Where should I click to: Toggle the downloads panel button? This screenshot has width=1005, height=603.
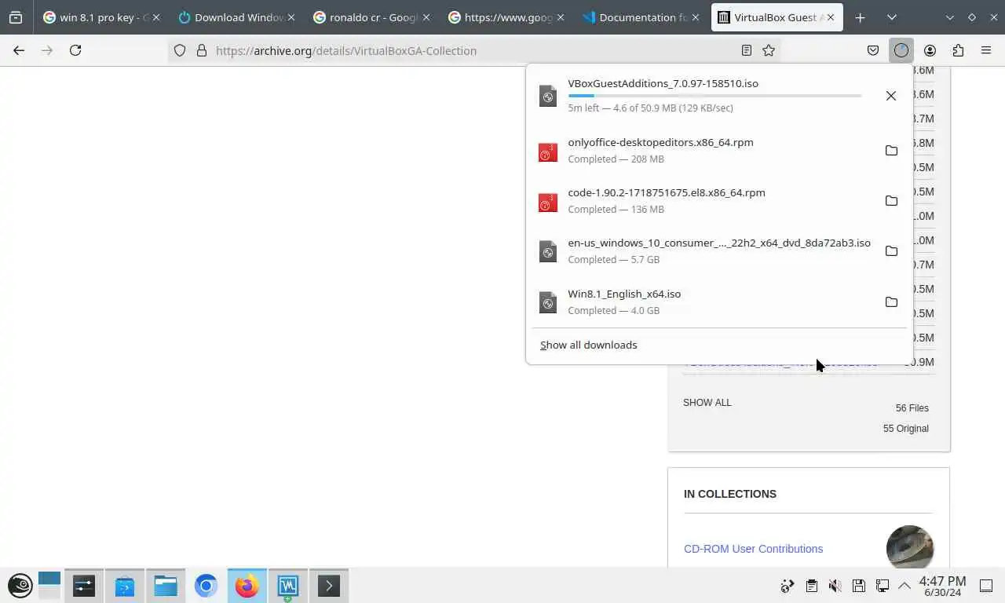[x=901, y=50]
